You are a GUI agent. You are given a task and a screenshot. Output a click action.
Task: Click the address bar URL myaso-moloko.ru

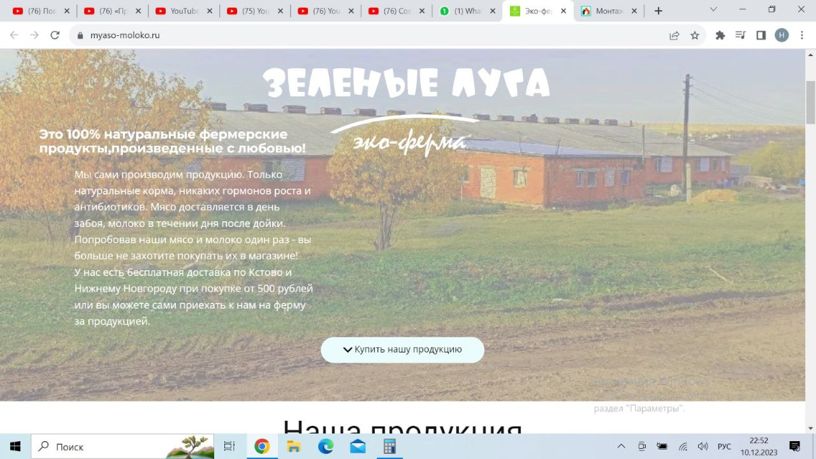tap(125, 36)
